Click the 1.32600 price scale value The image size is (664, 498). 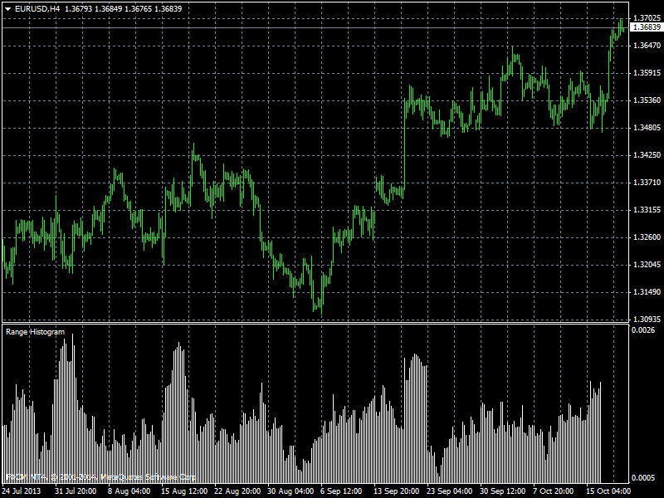[647, 237]
